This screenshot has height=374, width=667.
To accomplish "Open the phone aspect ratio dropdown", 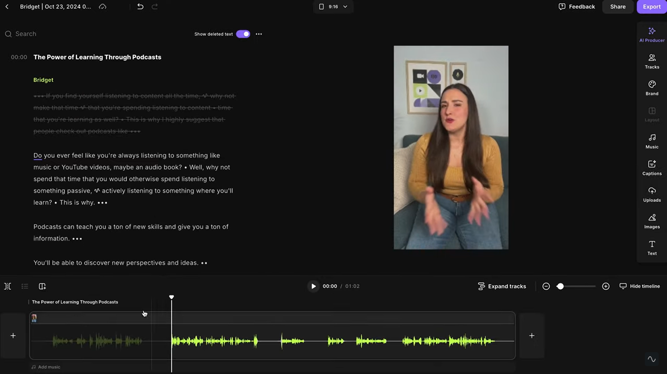I will coord(333,7).
